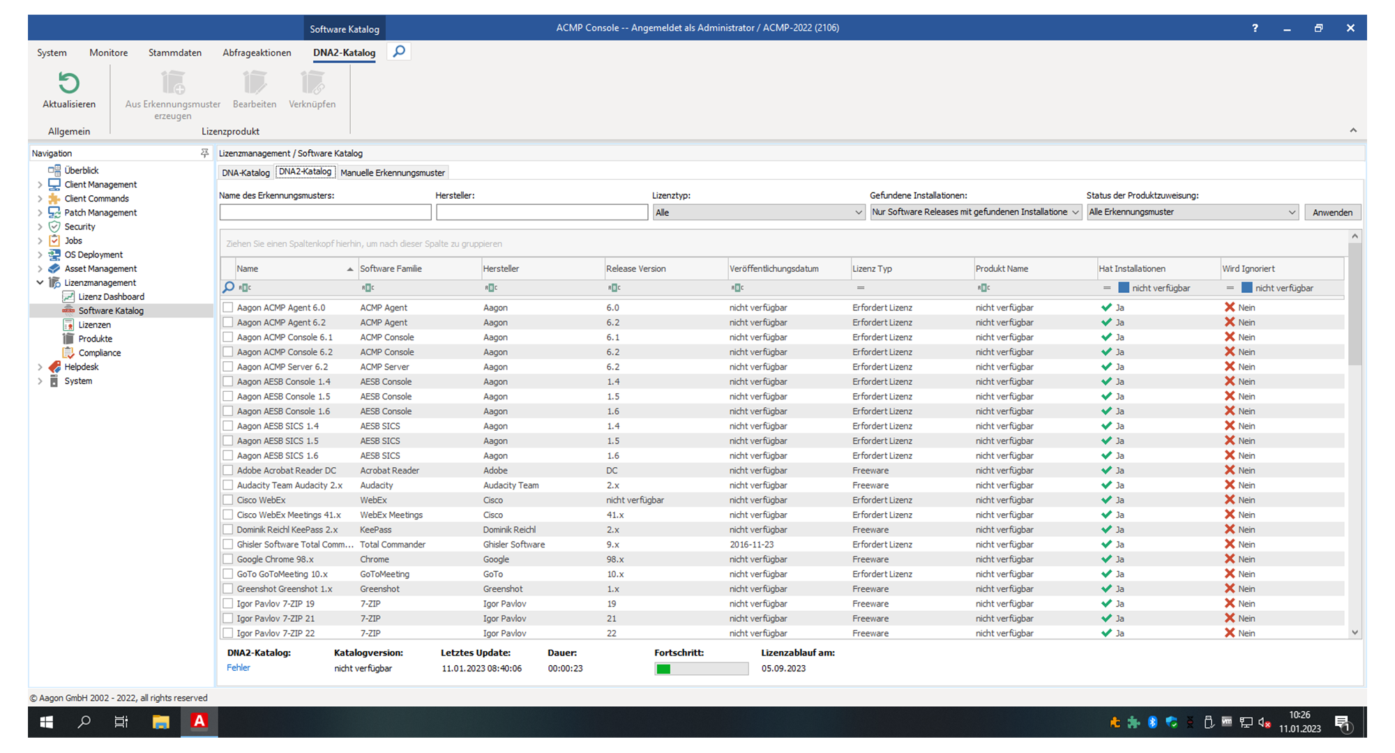Open Compliance in navigation tree
1395x753 pixels.
pos(99,353)
